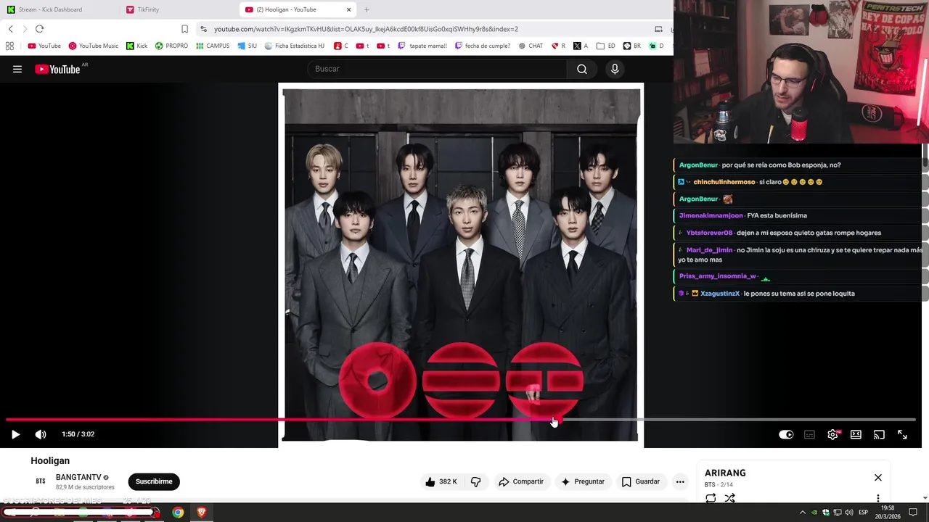Start voice search with the microphone
The width and height of the screenshot is (929, 522).
(615, 69)
